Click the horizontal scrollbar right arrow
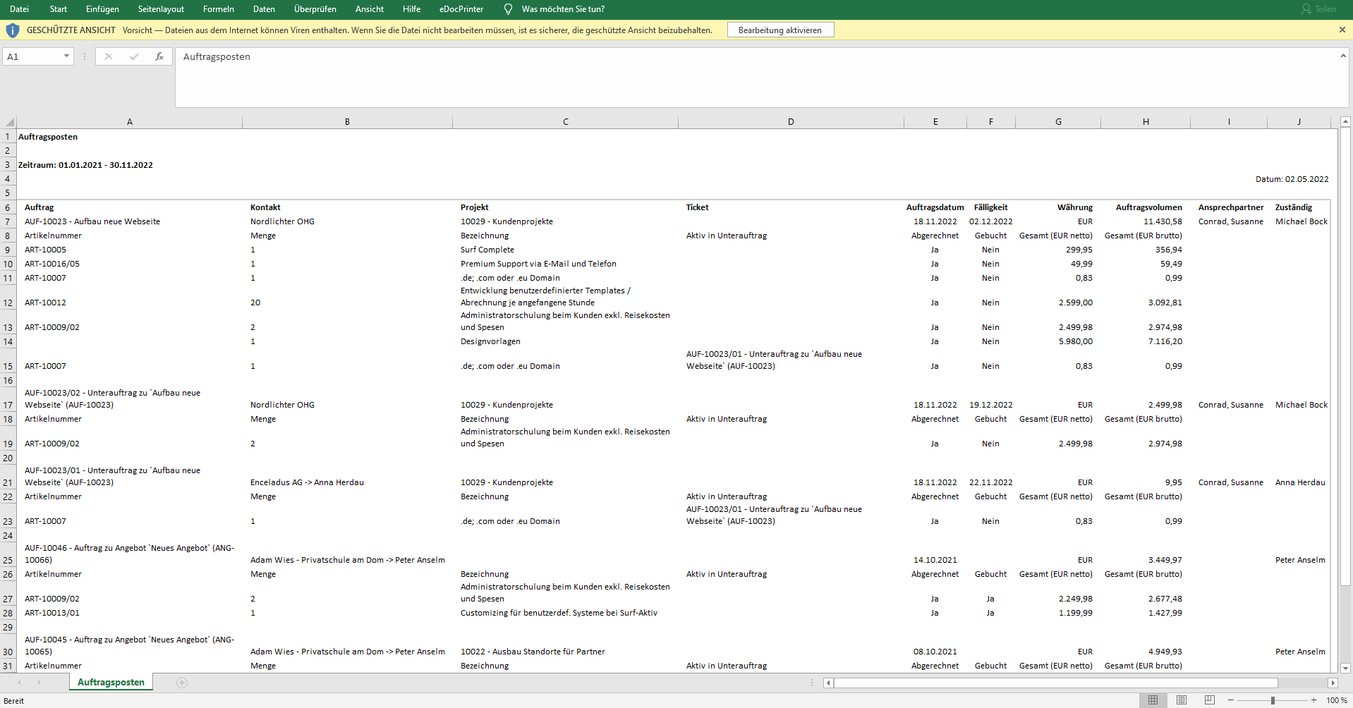 (1333, 683)
